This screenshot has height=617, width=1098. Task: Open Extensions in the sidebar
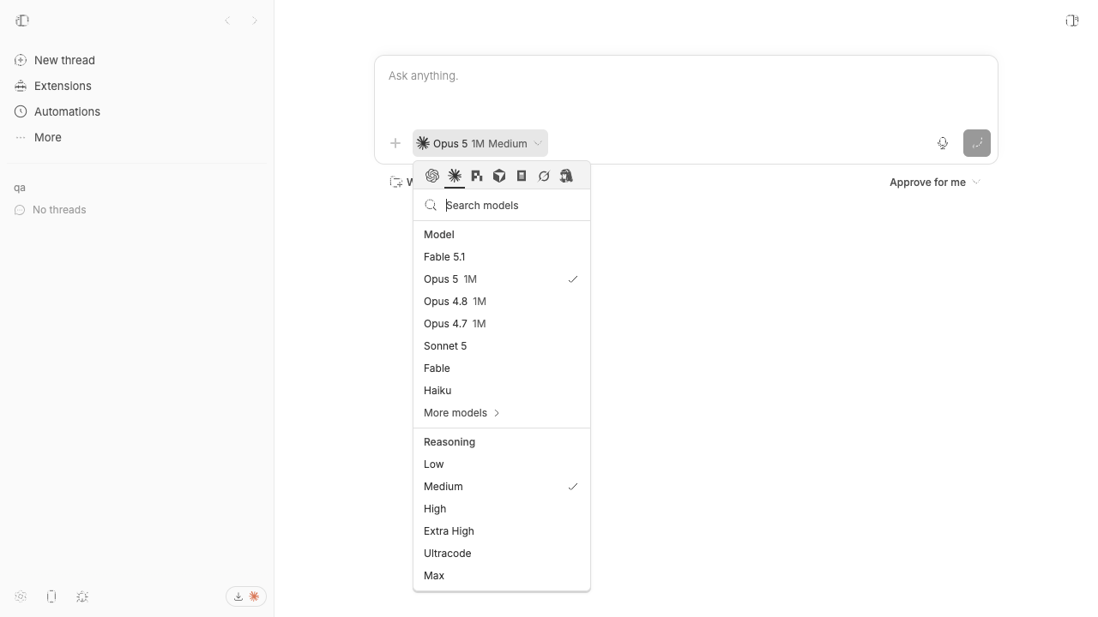click(x=137, y=86)
